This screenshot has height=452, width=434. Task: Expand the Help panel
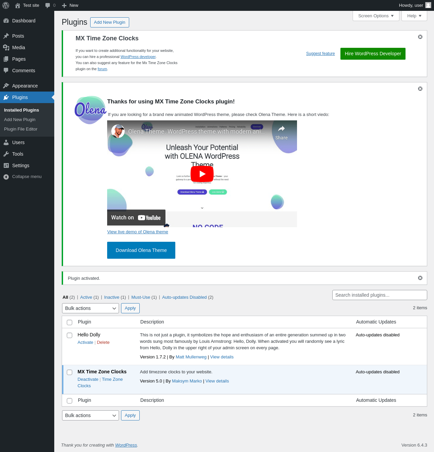click(414, 16)
